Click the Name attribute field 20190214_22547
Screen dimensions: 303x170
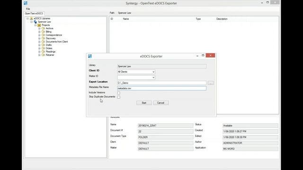click(165, 126)
